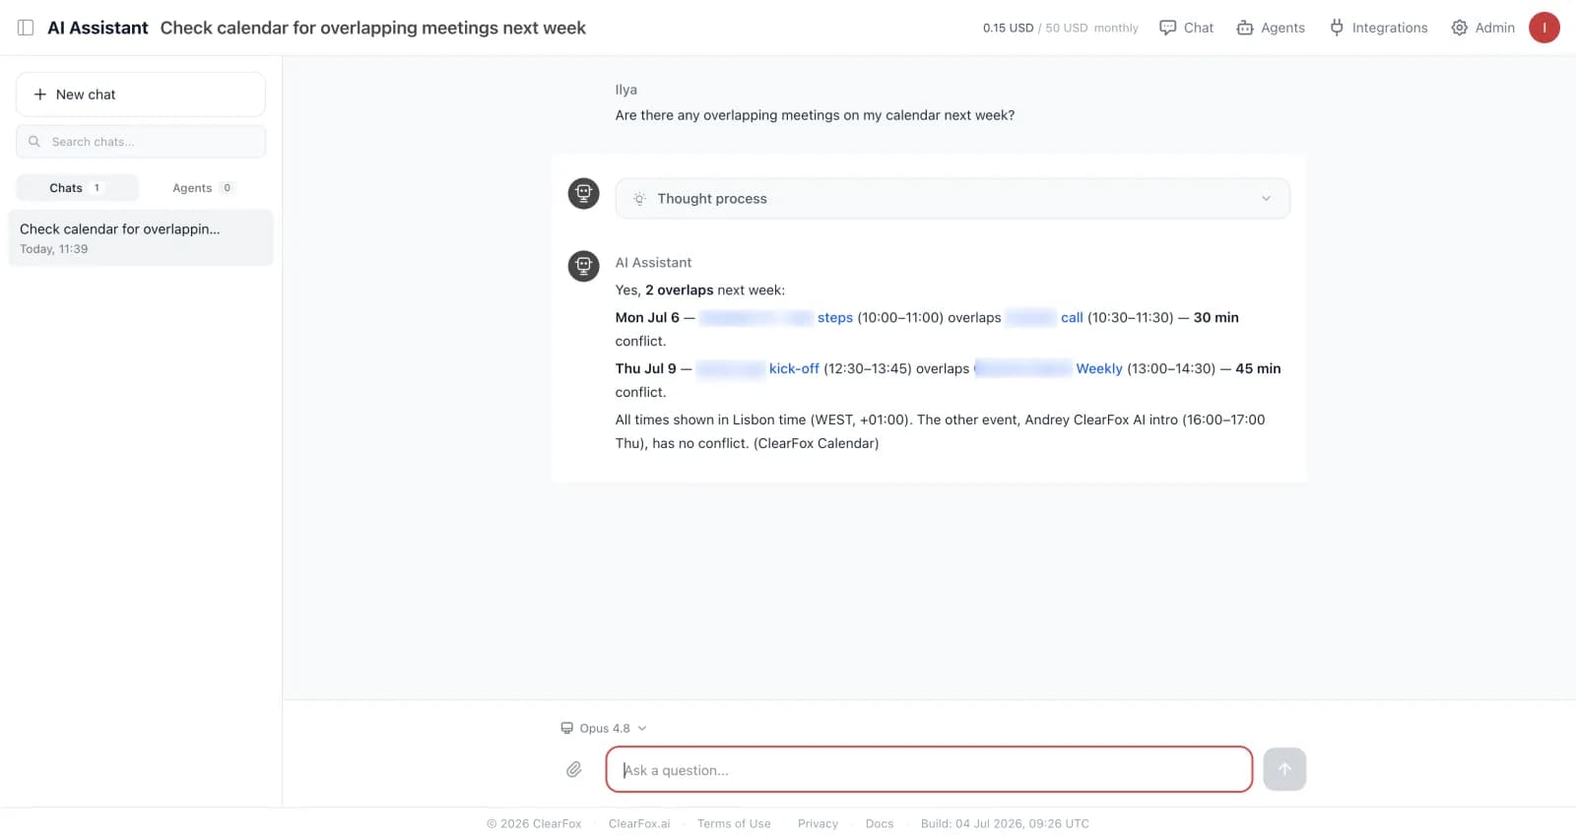The width and height of the screenshot is (1576, 839).
Task: Click the 'Thu Jul 9' date text
Action: [646, 368]
